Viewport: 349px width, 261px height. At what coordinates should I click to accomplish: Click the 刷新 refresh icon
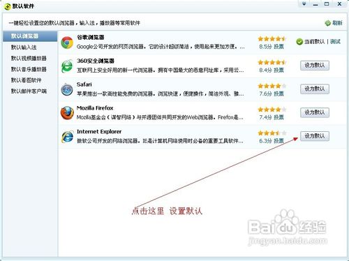click(328, 23)
